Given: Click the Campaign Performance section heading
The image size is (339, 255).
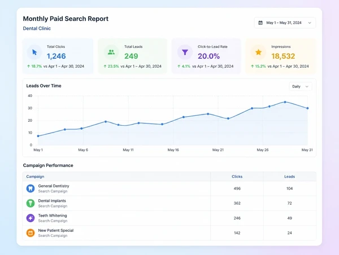Looking at the screenshot, I should pos(48,165).
